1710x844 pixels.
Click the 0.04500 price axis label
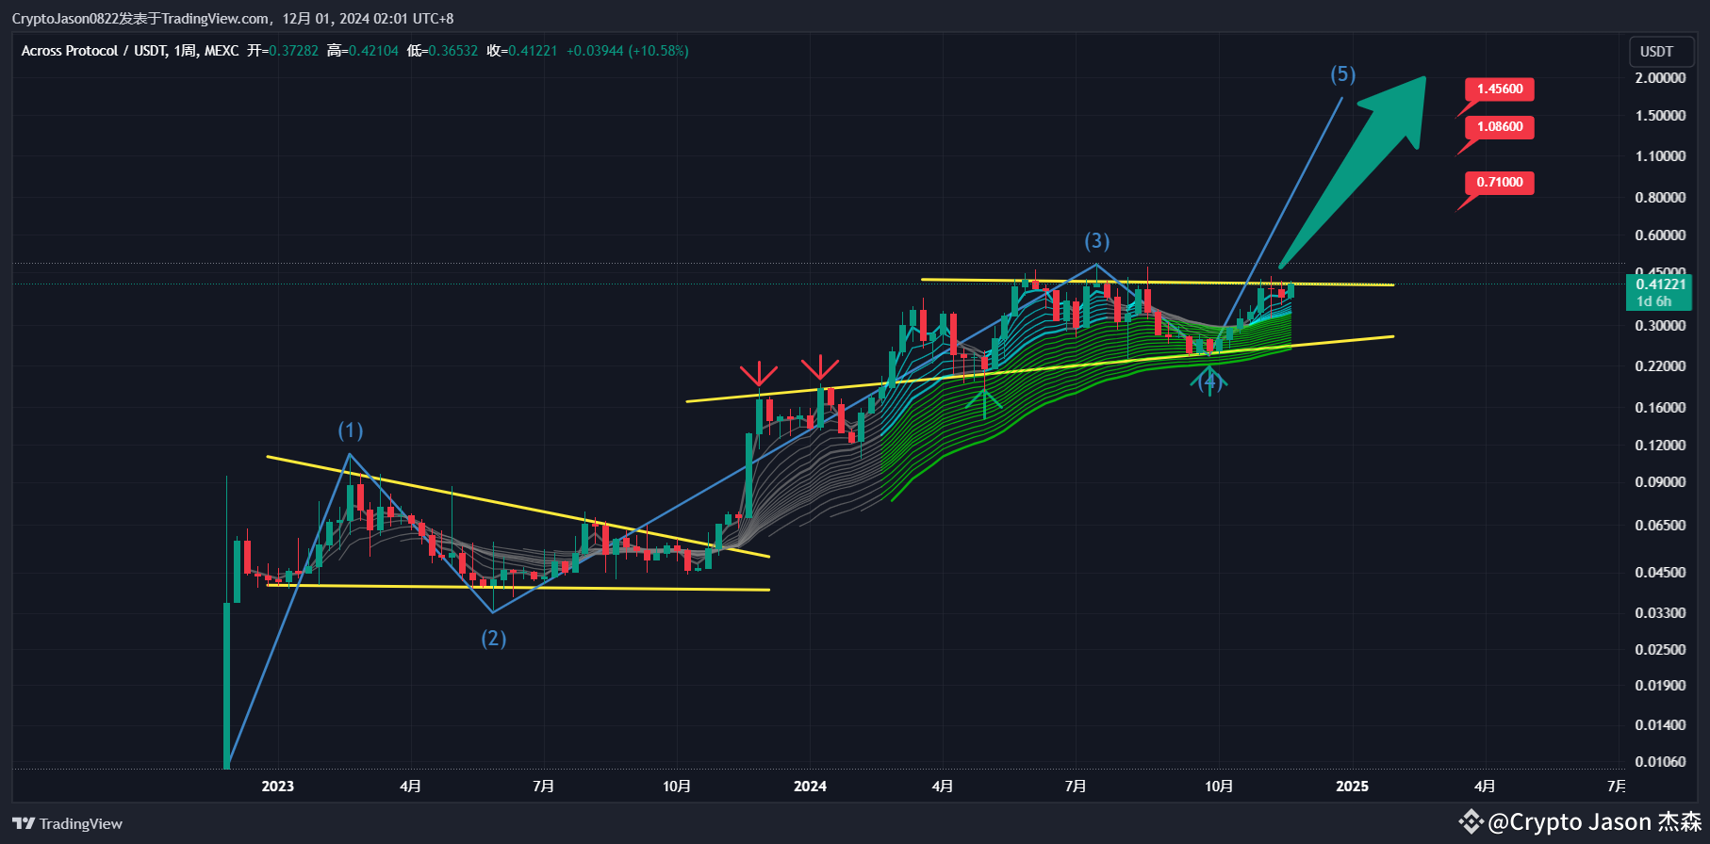pyautogui.click(x=1660, y=573)
